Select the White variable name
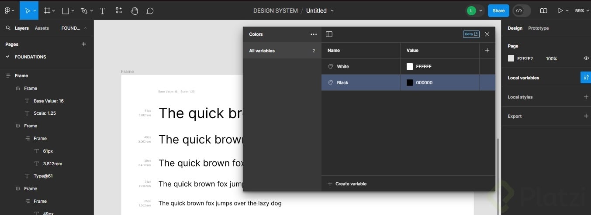Screen dimensions: 591x215 click(x=343, y=66)
